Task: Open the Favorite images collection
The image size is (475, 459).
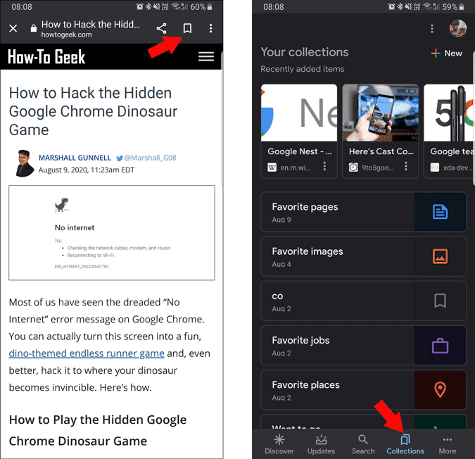Action: [363, 256]
